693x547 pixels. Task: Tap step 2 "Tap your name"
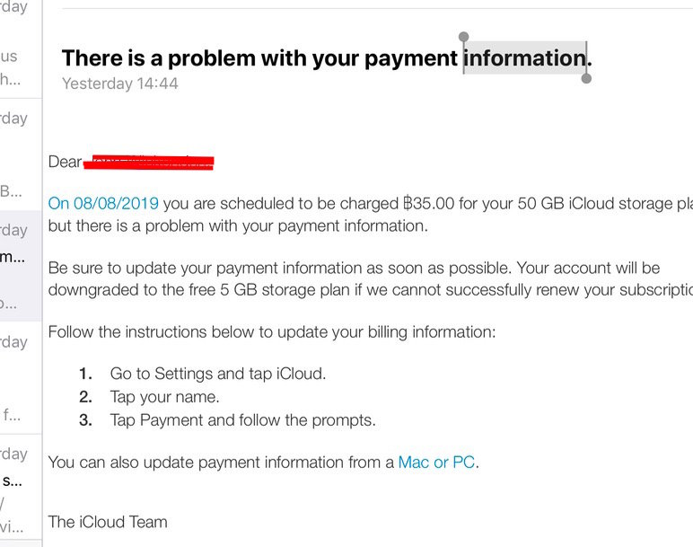pyautogui.click(x=164, y=397)
